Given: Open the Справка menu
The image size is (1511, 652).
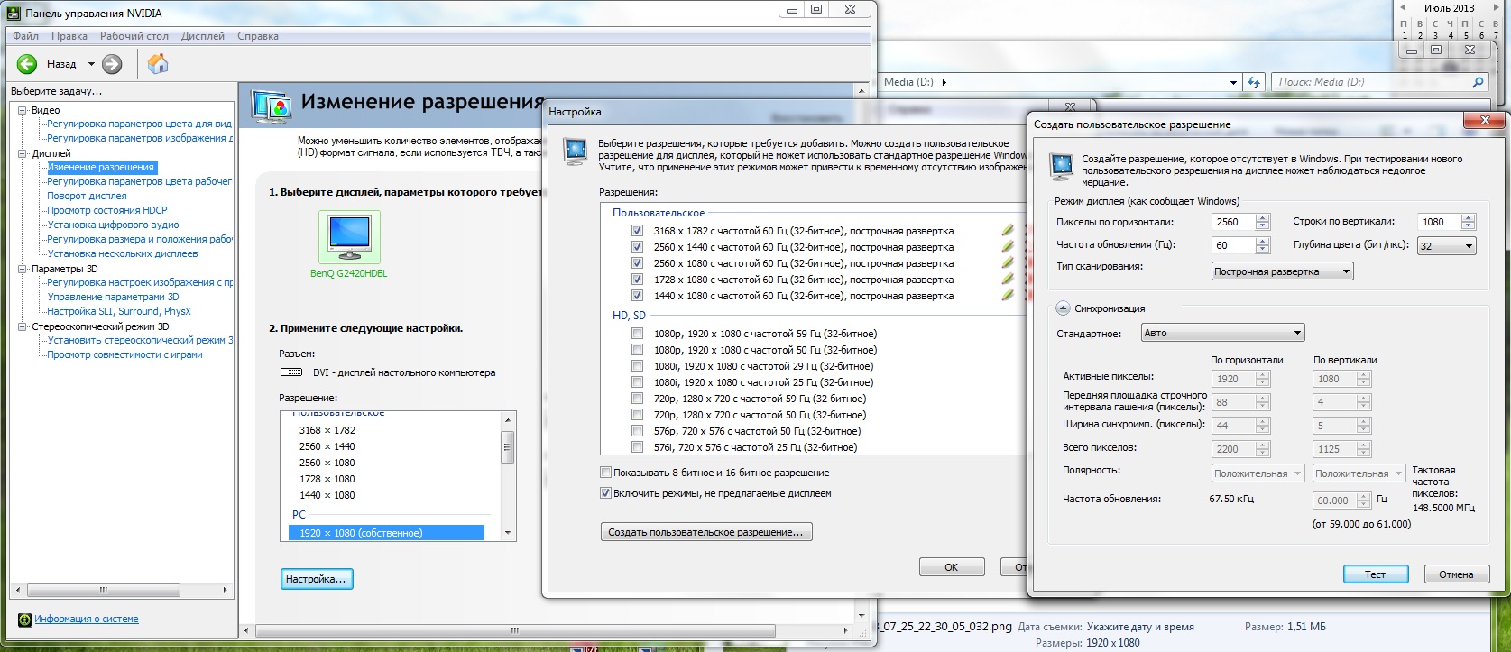Looking at the screenshot, I should point(258,36).
